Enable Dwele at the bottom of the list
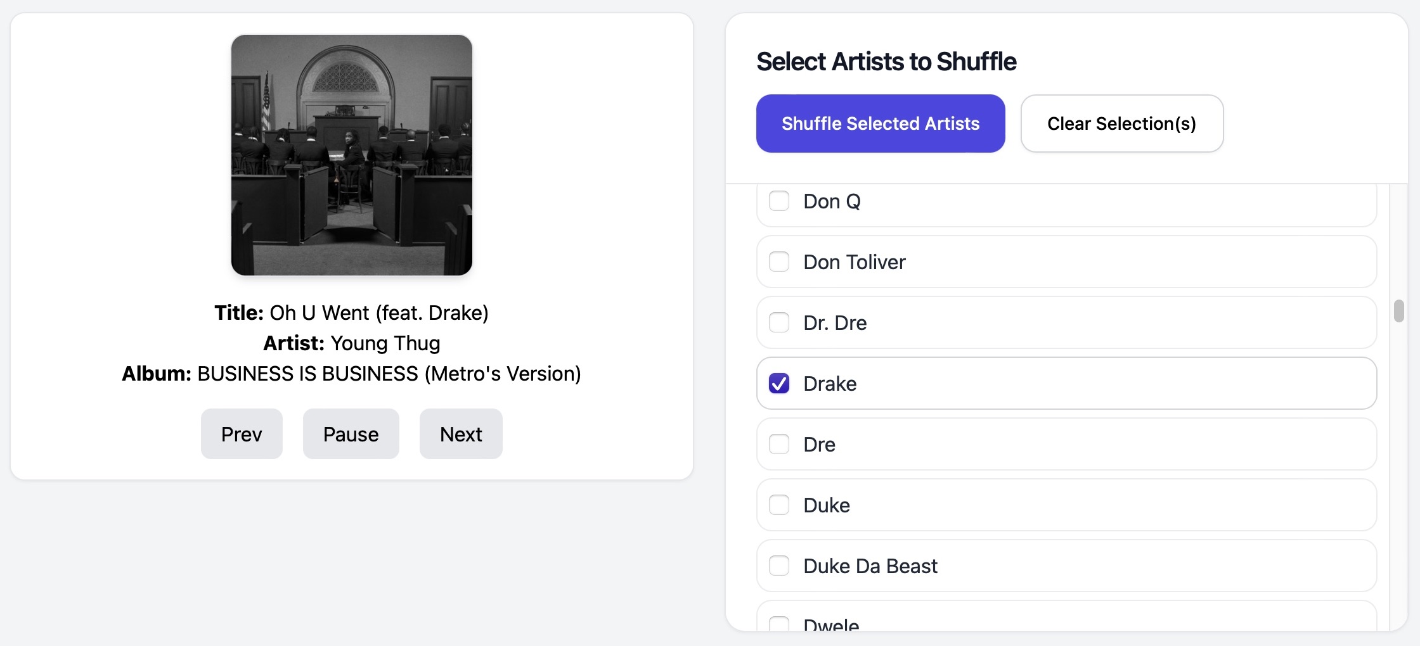1420x646 pixels. pyautogui.click(x=779, y=624)
